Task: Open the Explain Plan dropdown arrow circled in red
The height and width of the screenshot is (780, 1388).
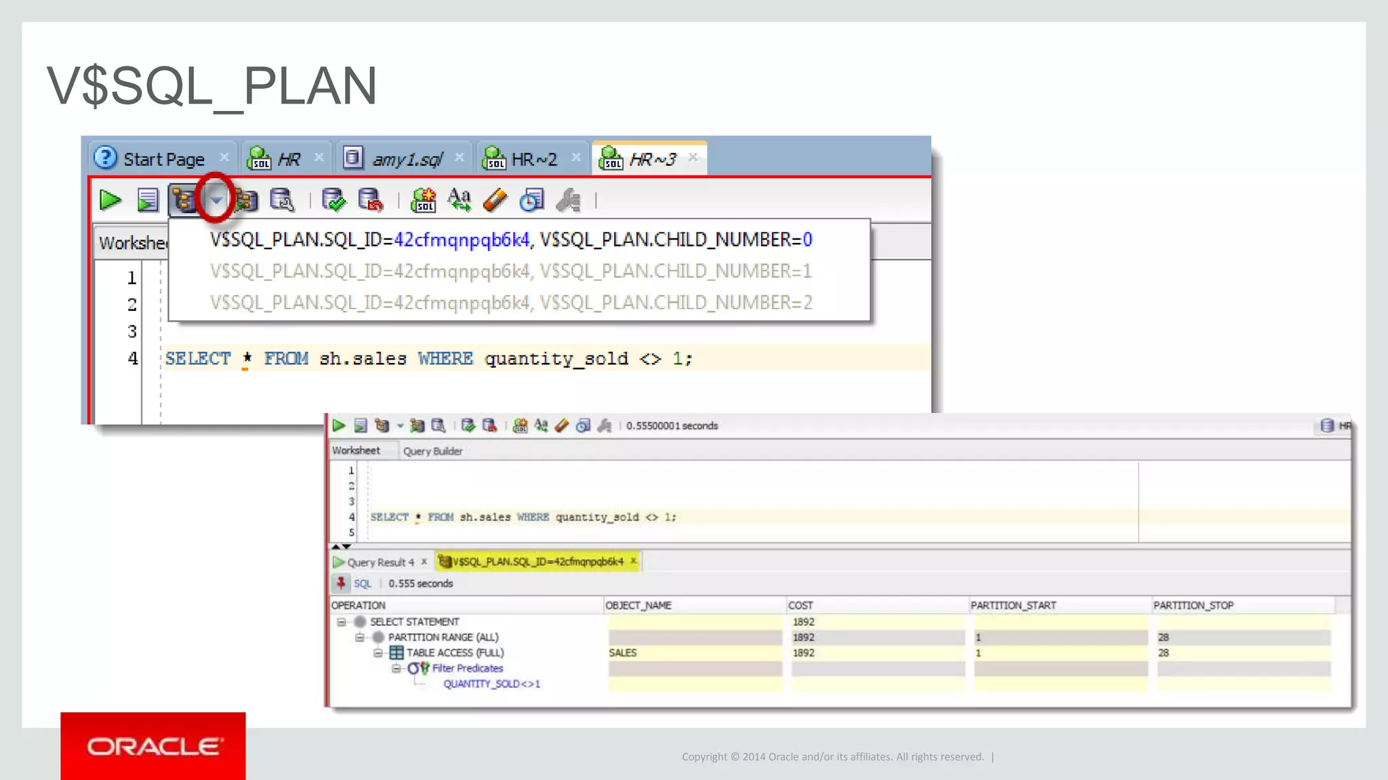Action: (216, 200)
